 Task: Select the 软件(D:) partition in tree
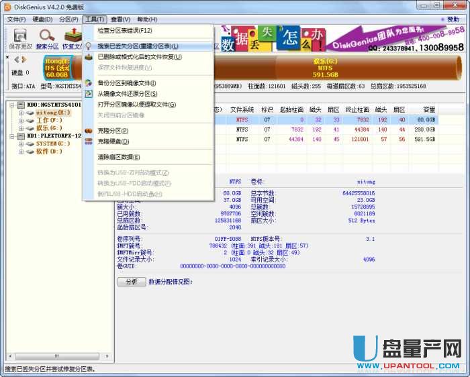tap(48, 152)
